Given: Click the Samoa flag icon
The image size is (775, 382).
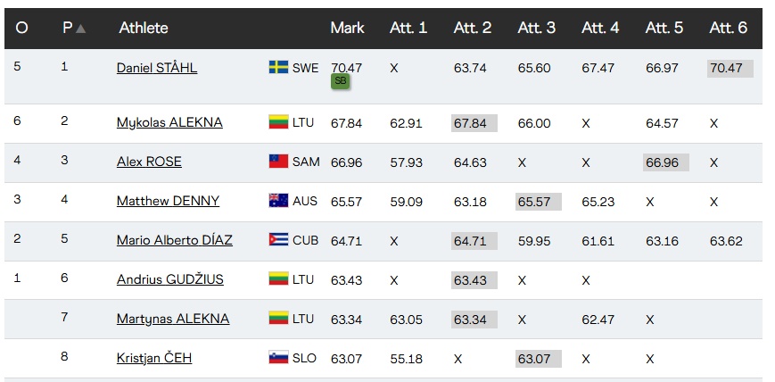Looking at the screenshot, I should pos(278,162).
